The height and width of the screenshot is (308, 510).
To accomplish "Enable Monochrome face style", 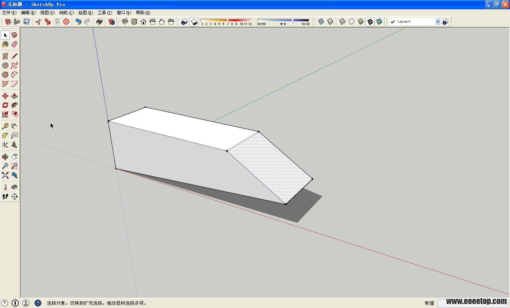I will point(379,22).
